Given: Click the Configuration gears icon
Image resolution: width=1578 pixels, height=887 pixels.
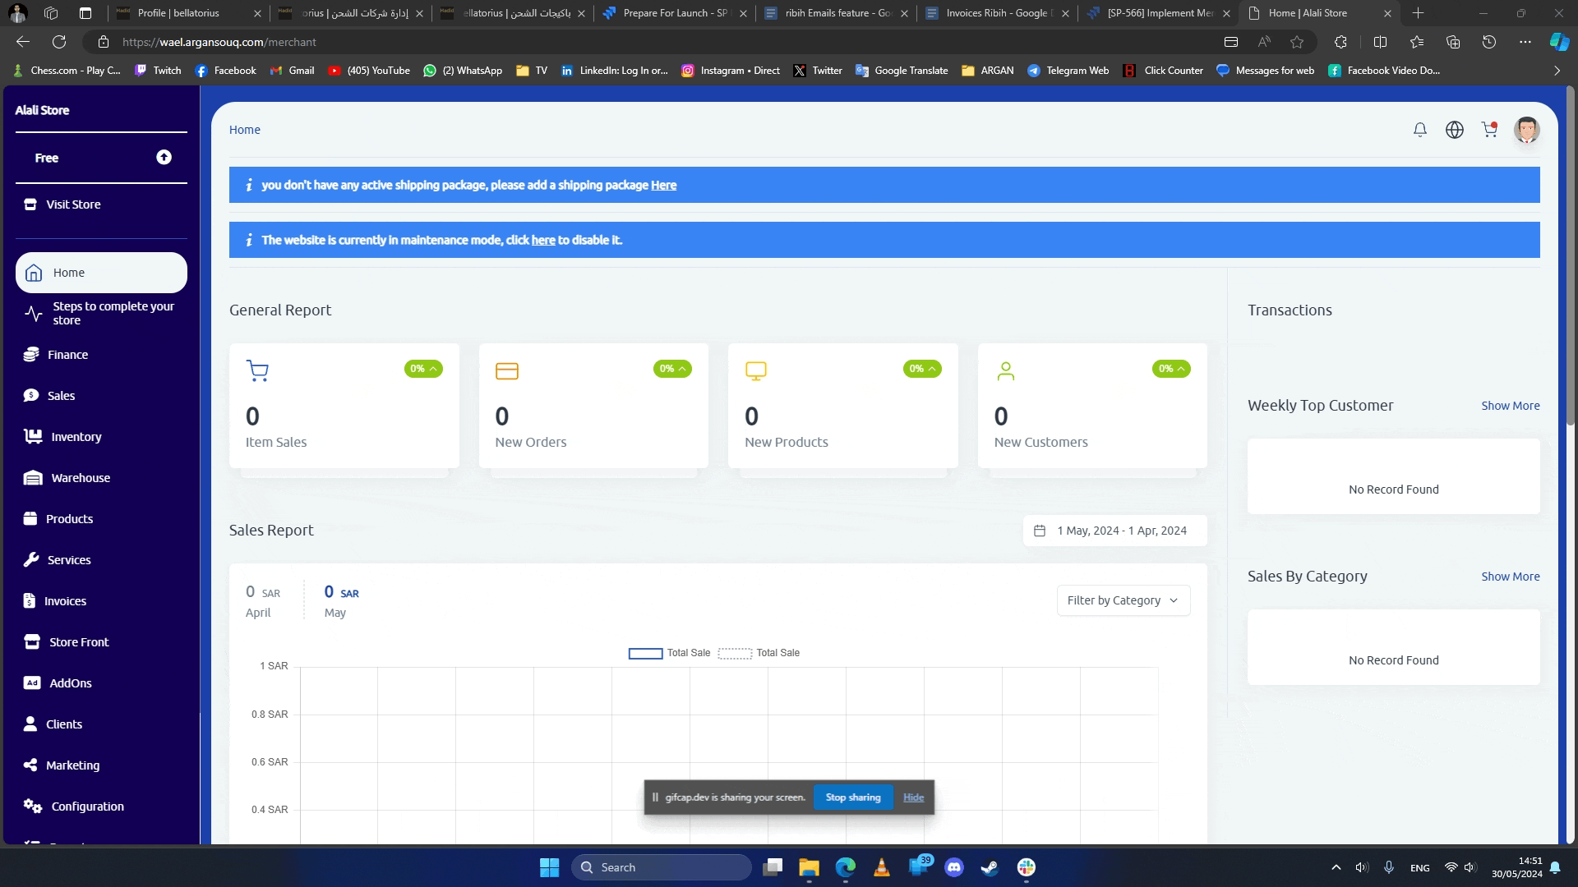Looking at the screenshot, I should pos(33,807).
